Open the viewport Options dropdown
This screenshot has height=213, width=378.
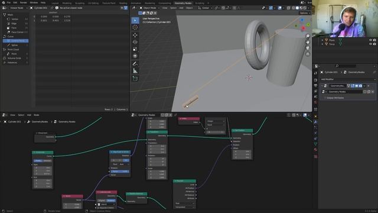tap(305, 13)
